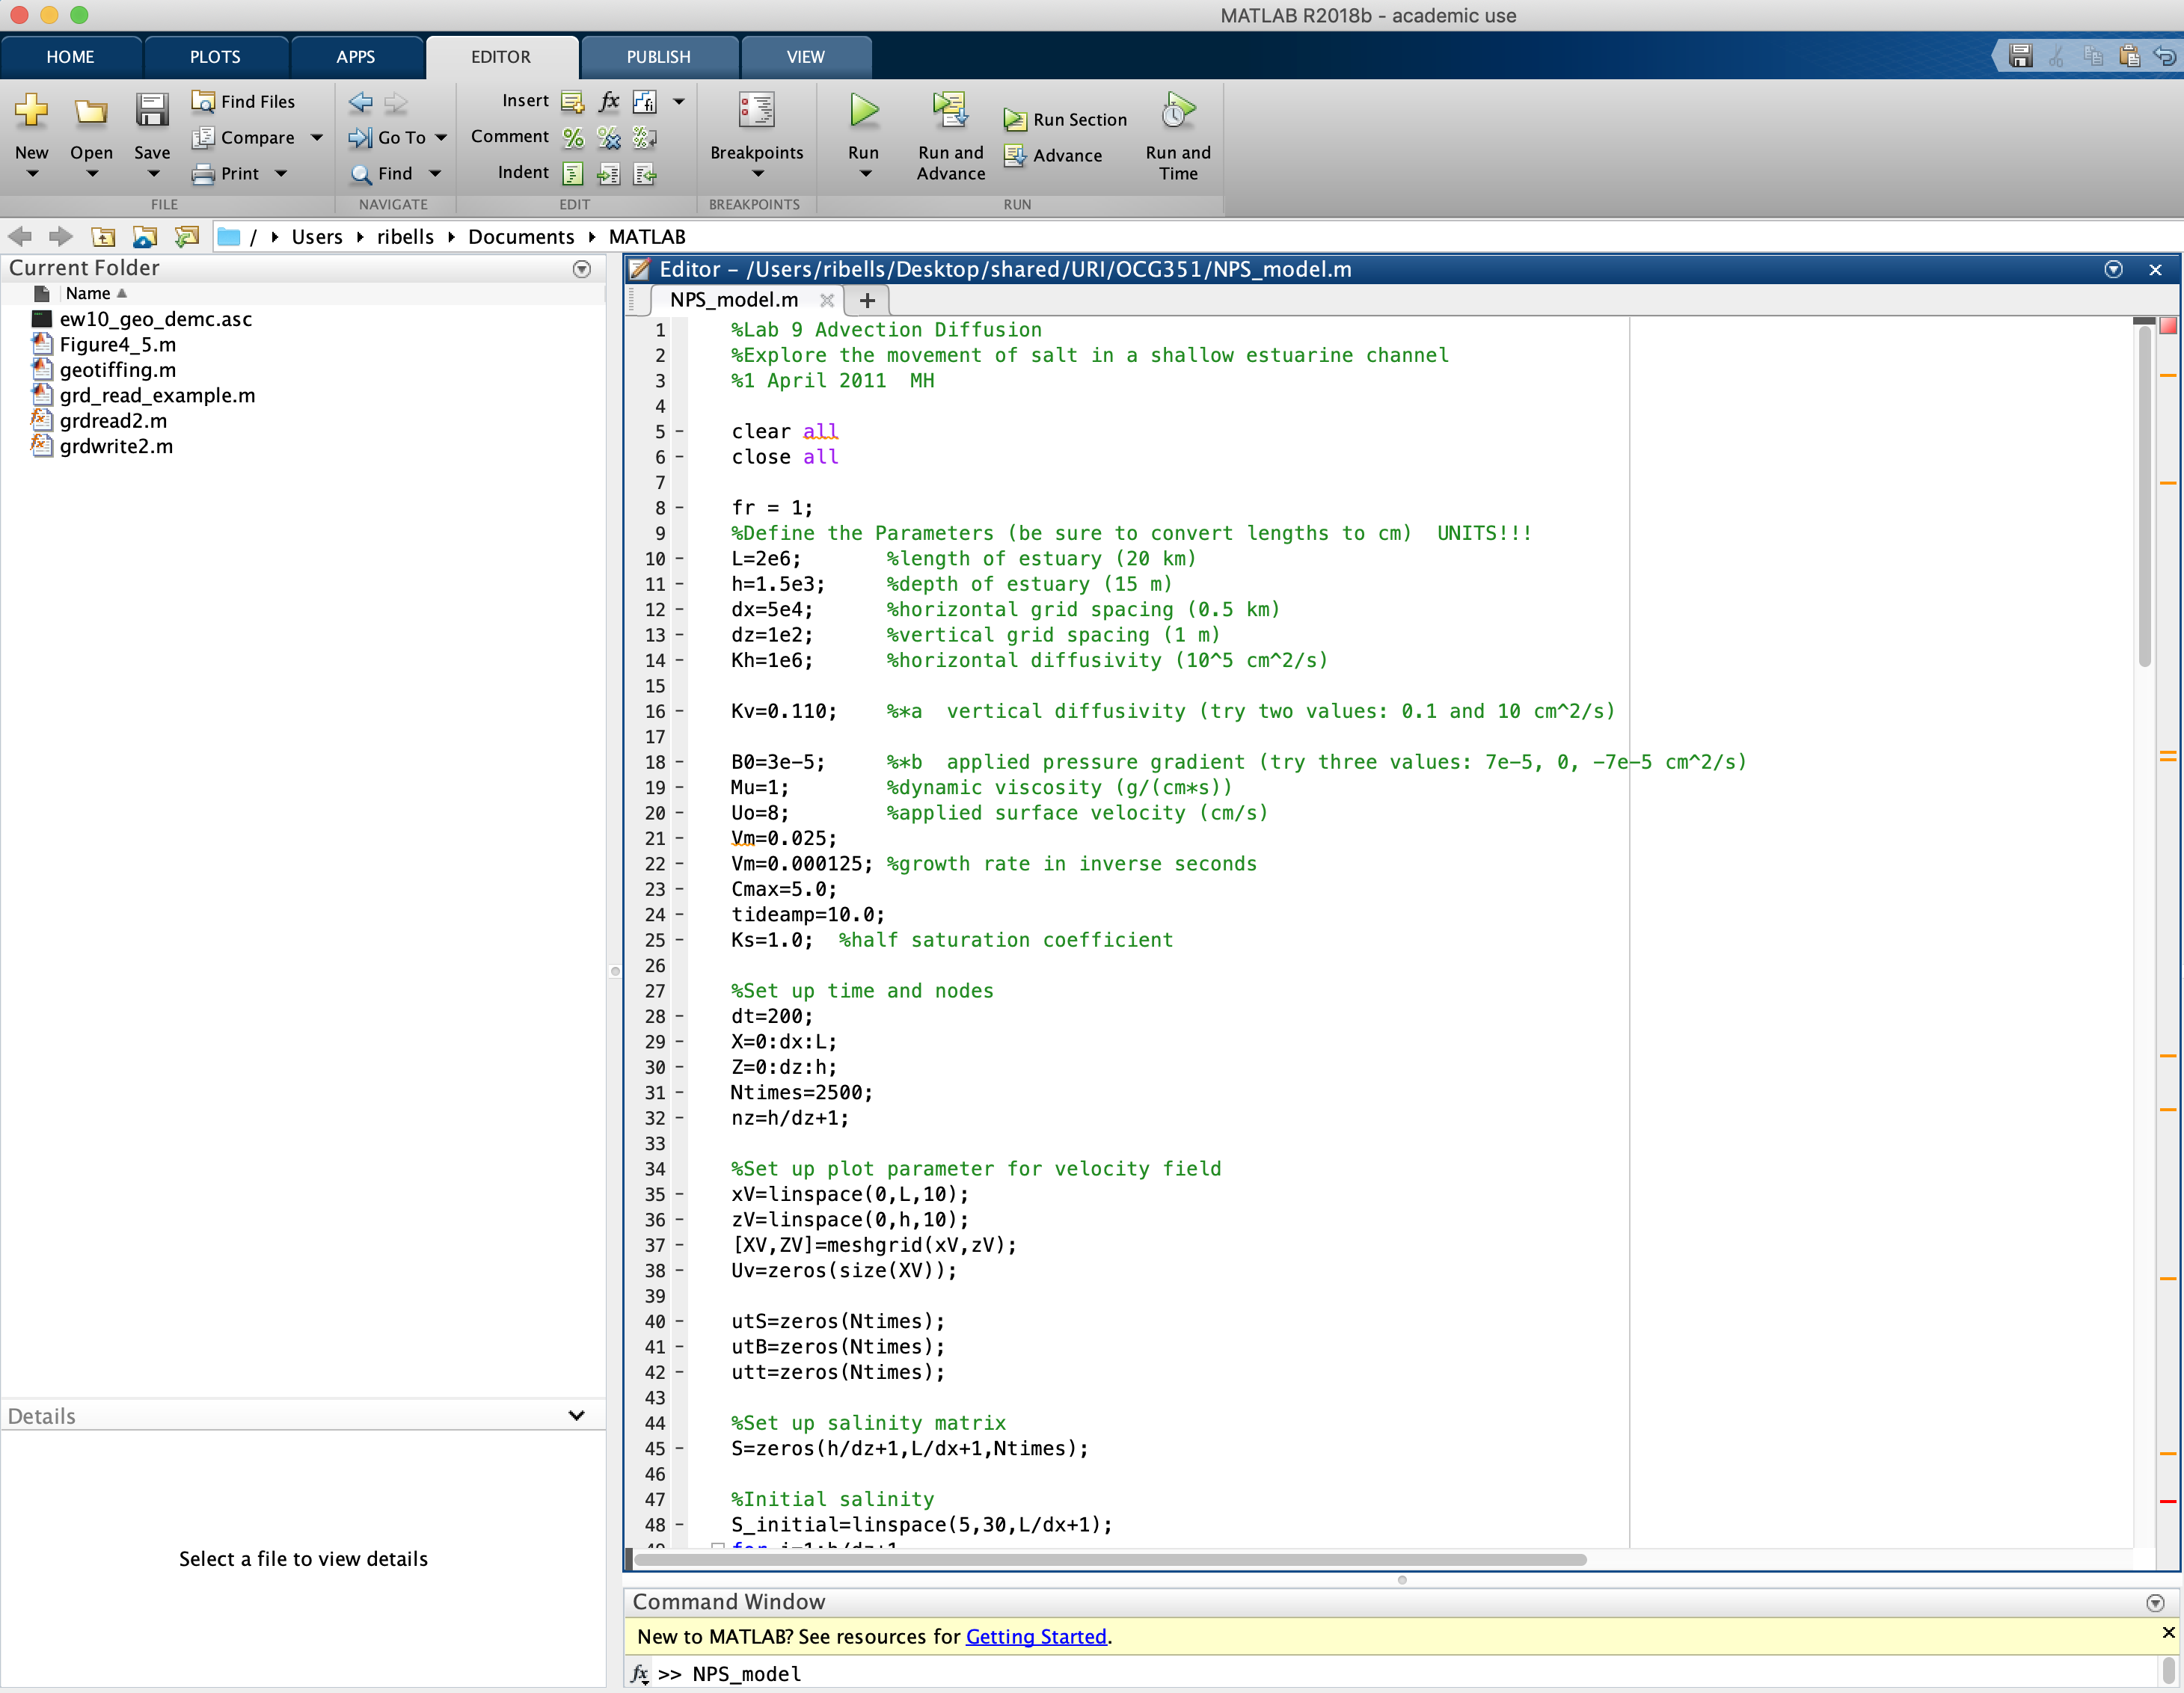Click the Insert function fx icon
2184x1693 pixels.
coord(609,101)
